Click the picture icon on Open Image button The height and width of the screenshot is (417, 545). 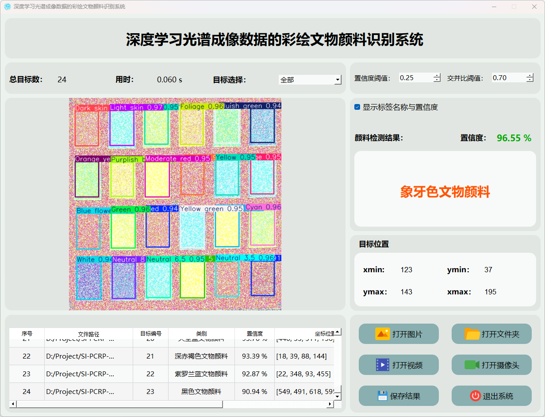[x=382, y=334]
